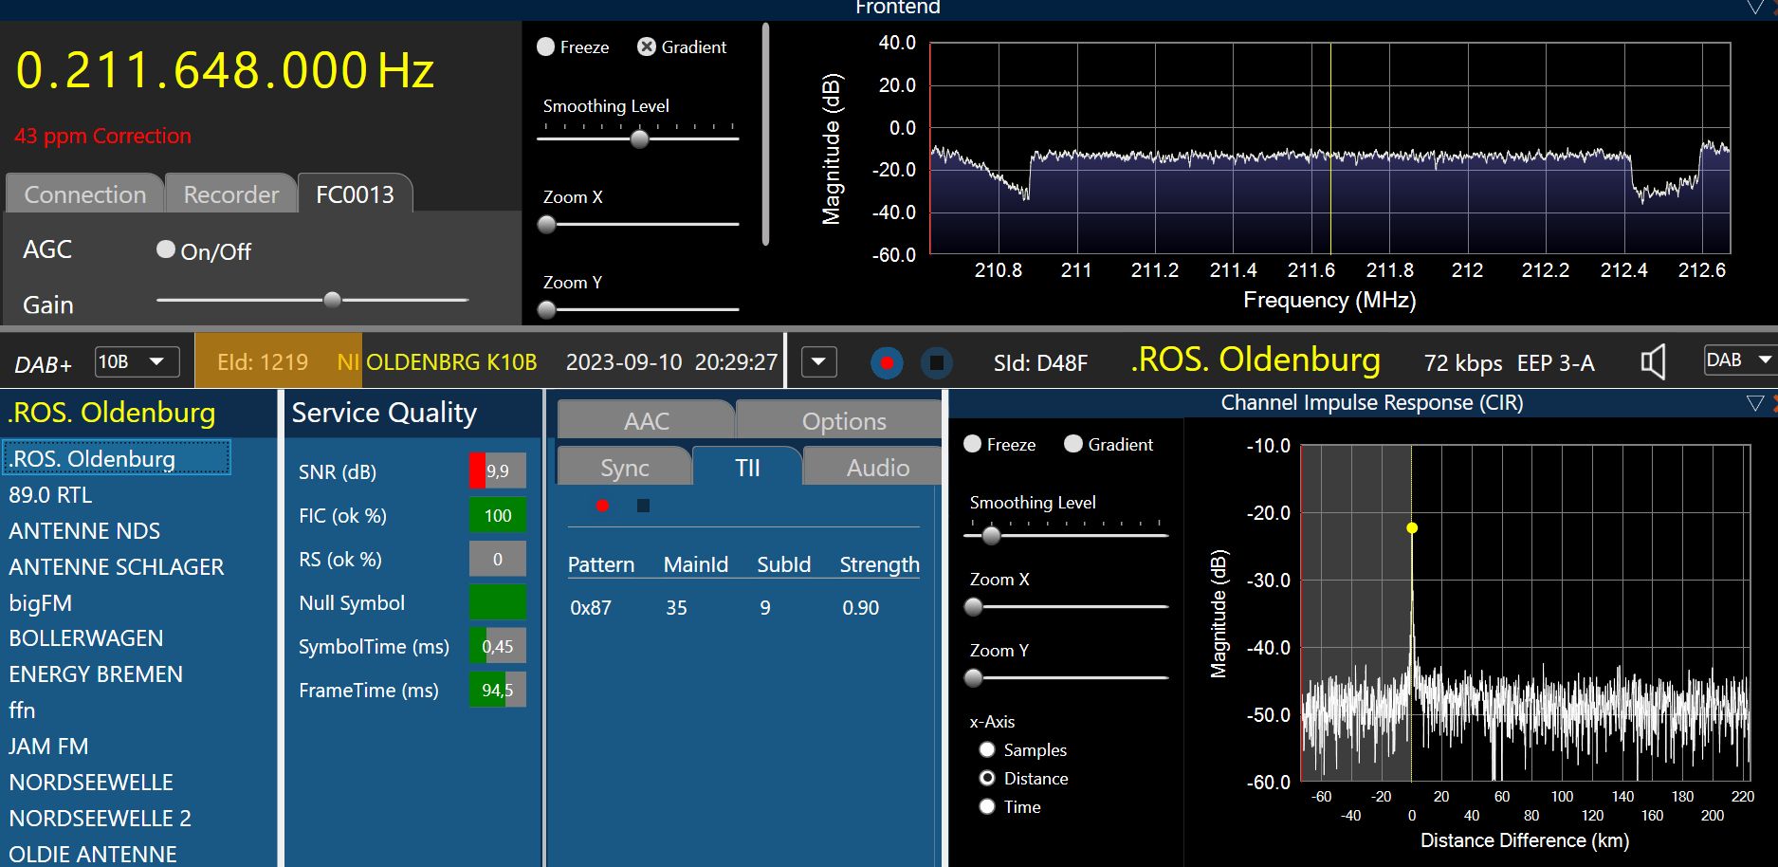
Task: Enable Freeze on the spectrum display
Action: point(546,46)
